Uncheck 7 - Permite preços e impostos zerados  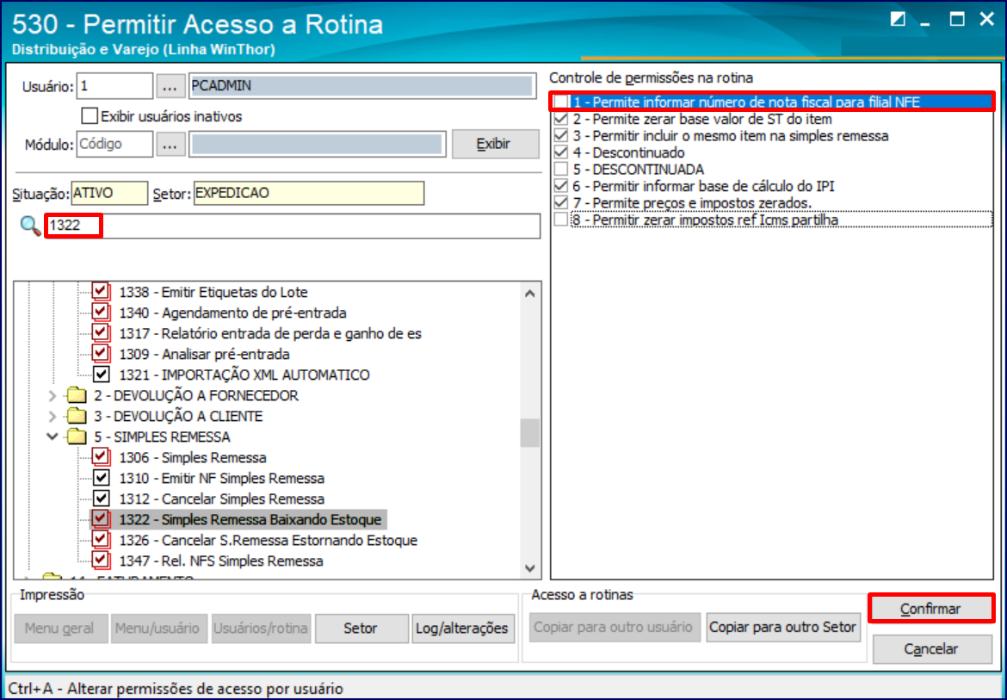click(561, 202)
